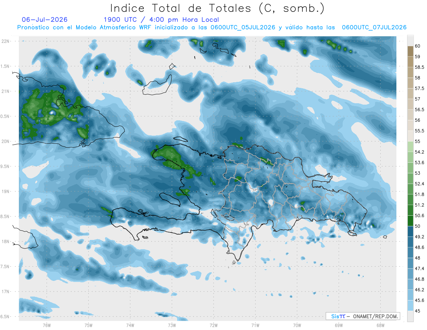The image size is (427, 330).
Task: Click the '70W' longitude label
Action: pos(297,325)
